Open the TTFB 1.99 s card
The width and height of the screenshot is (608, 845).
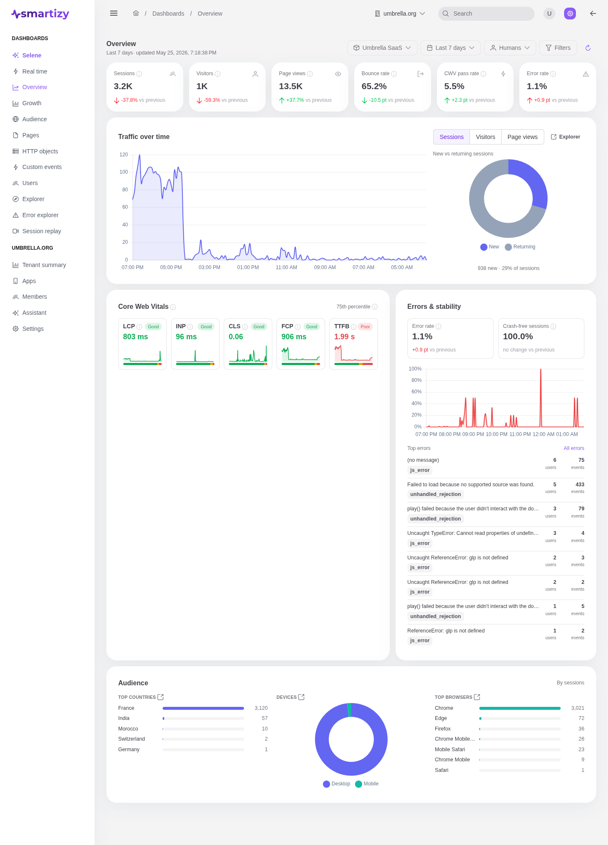(x=353, y=344)
